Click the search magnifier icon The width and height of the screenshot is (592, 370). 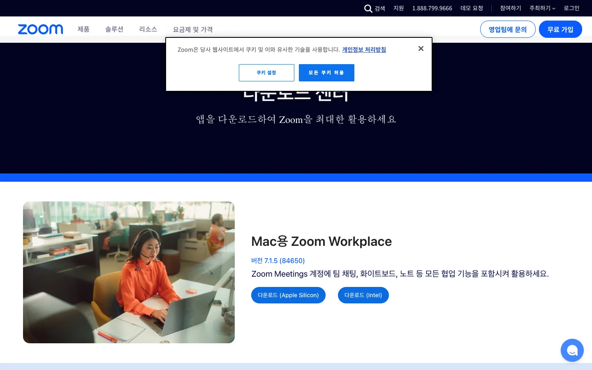[x=368, y=9]
